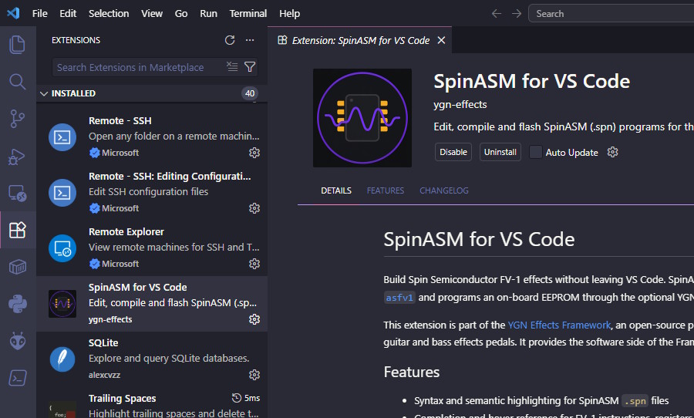Select Remote - SSH: Editing Configuration entry

151,192
